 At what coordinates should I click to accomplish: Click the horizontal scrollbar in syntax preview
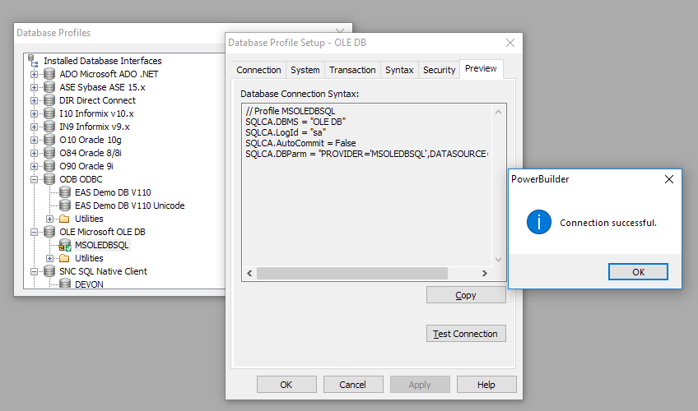(x=354, y=273)
